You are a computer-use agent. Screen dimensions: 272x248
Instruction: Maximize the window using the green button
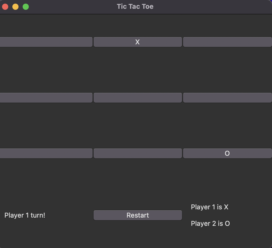tap(26, 7)
